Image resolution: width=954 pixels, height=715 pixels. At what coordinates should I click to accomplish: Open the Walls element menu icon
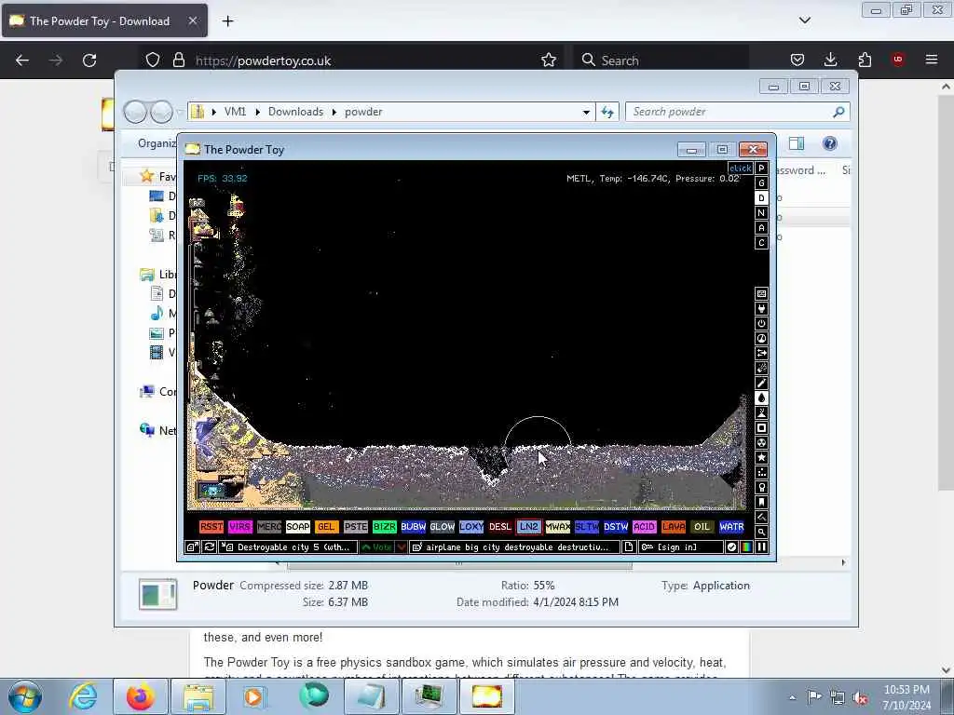761,293
